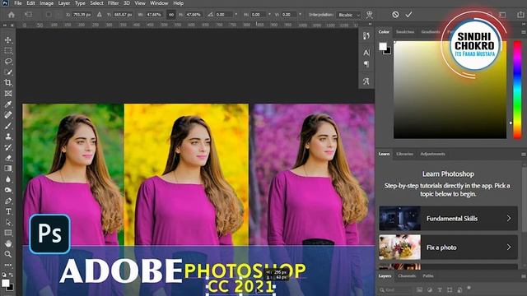Open the vertical skew dropdown arrow

point(300,15)
